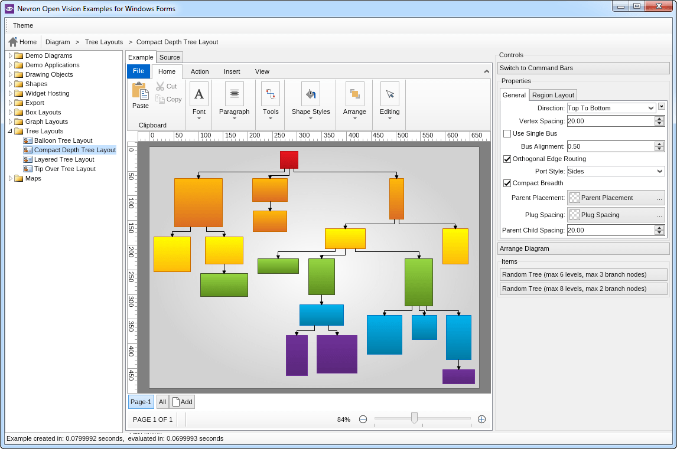Click the Arrange Diagram button

click(x=583, y=249)
